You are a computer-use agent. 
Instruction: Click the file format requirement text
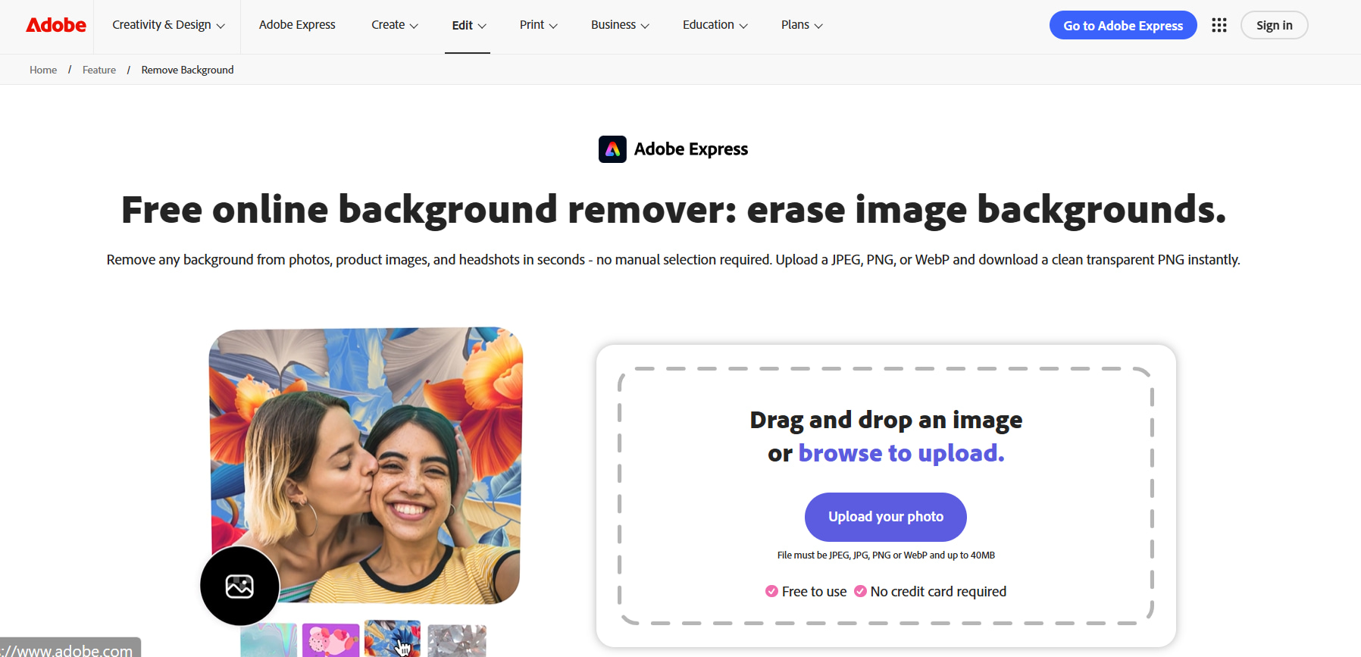pos(886,555)
